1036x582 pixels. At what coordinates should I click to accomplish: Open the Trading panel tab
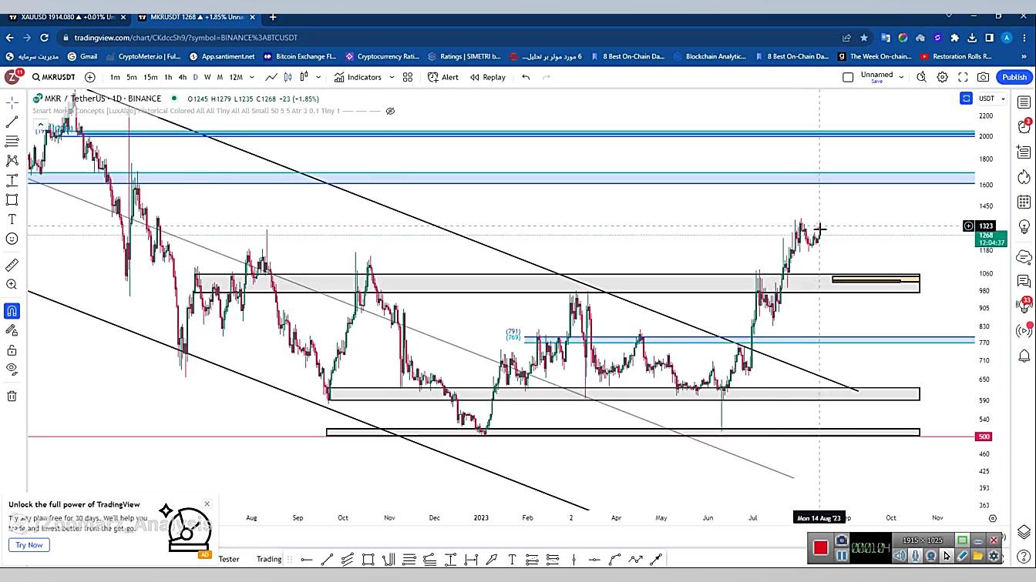tap(269, 559)
